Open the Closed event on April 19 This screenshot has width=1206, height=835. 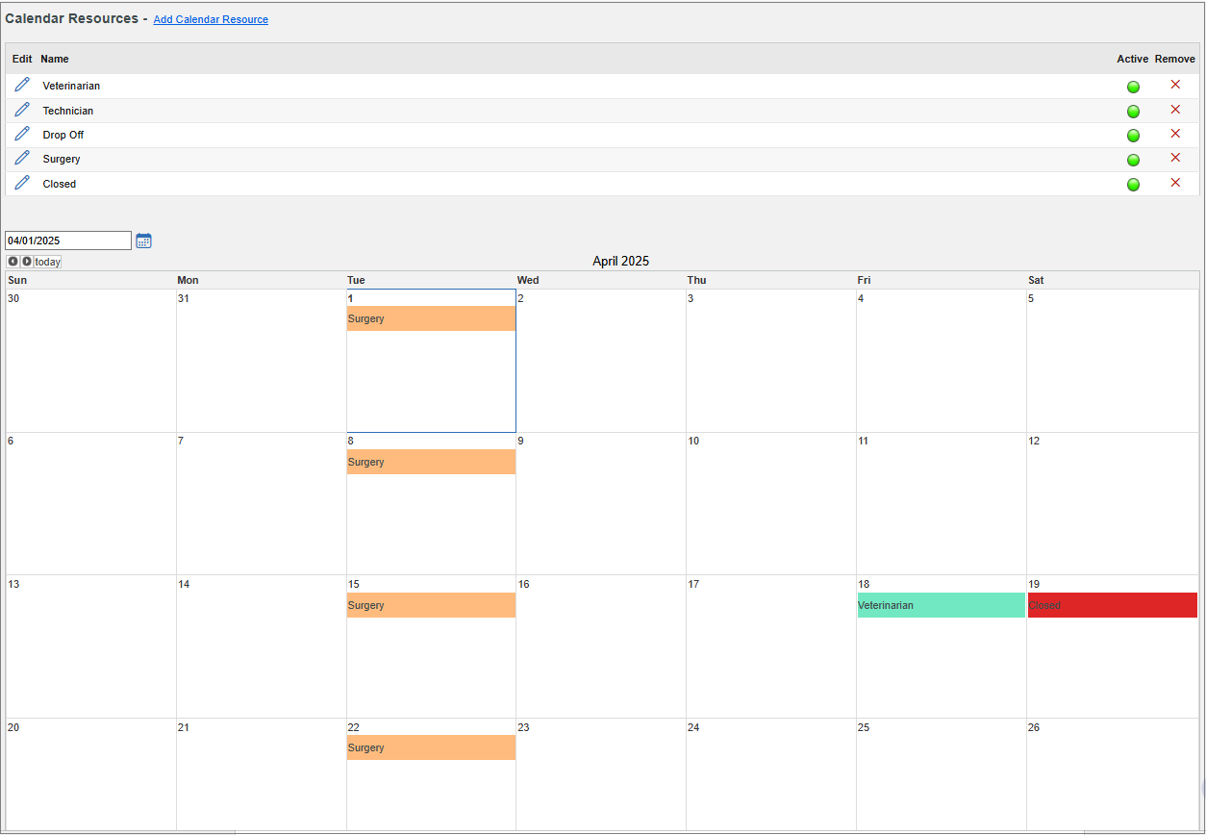click(x=1113, y=605)
